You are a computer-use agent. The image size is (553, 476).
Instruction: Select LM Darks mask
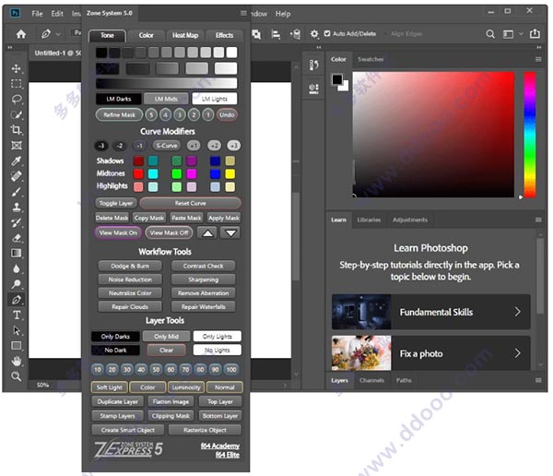(119, 99)
